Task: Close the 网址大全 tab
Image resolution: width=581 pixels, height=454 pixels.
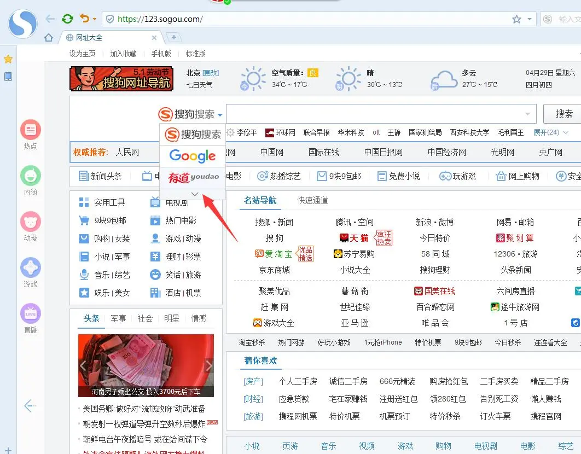Action: (x=154, y=38)
